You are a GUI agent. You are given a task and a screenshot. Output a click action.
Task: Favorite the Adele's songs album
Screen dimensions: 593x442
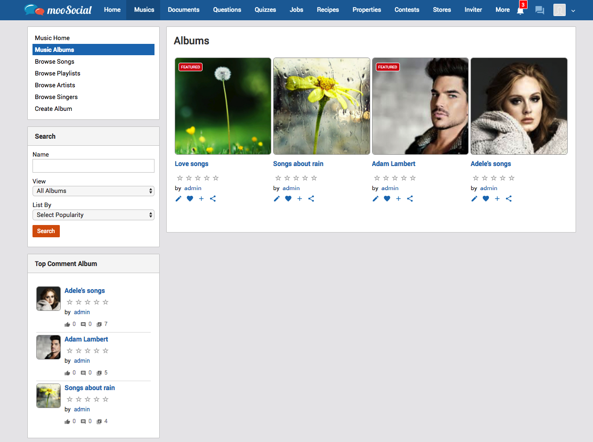coord(486,199)
